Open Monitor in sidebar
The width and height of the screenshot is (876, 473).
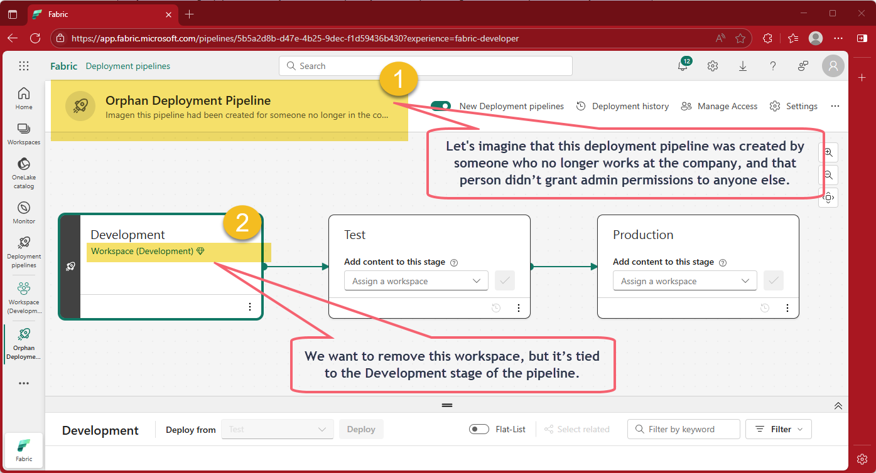(24, 213)
